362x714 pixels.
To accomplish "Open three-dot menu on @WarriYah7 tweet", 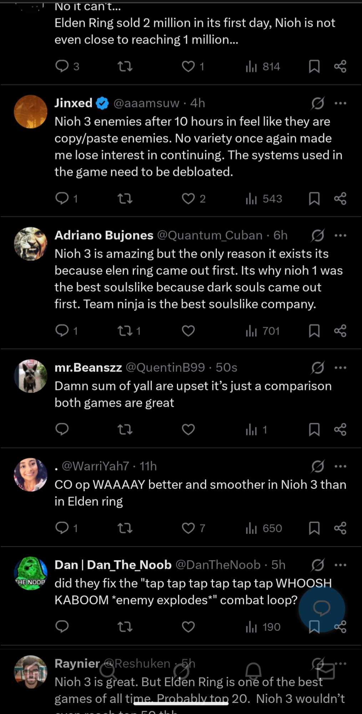I will click(x=341, y=466).
